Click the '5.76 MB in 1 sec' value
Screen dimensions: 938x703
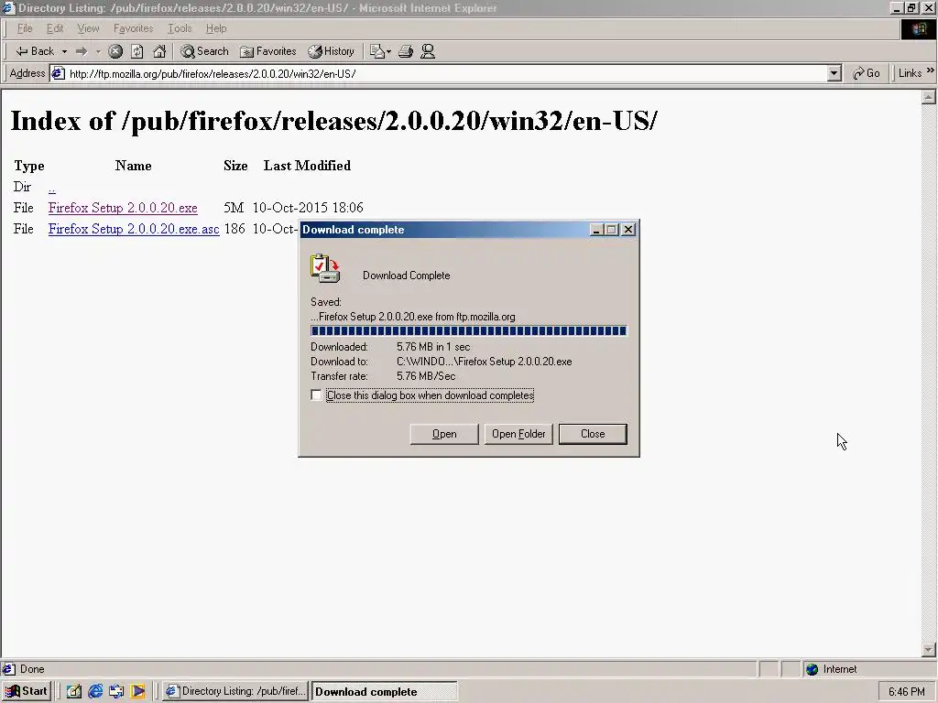pos(433,347)
